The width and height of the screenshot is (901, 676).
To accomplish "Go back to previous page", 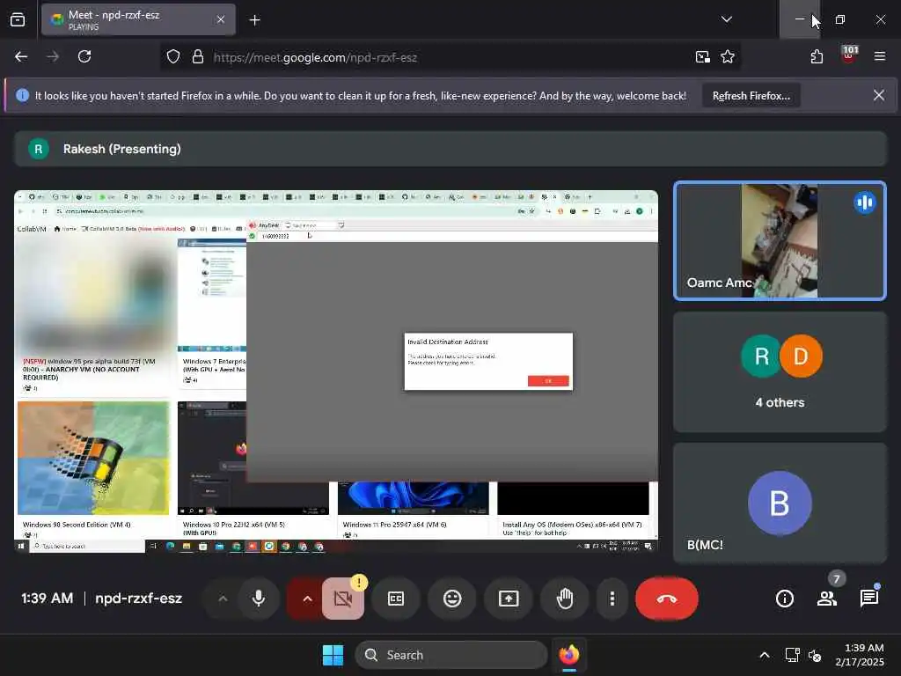I will [x=21, y=56].
